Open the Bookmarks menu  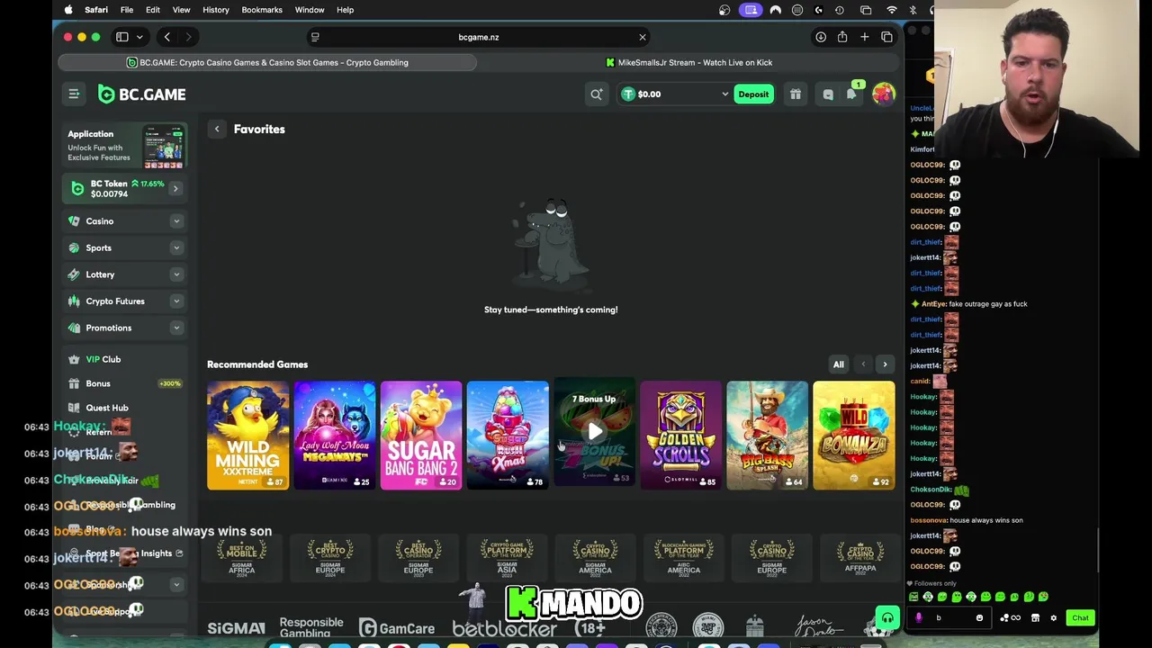pos(262,10)
